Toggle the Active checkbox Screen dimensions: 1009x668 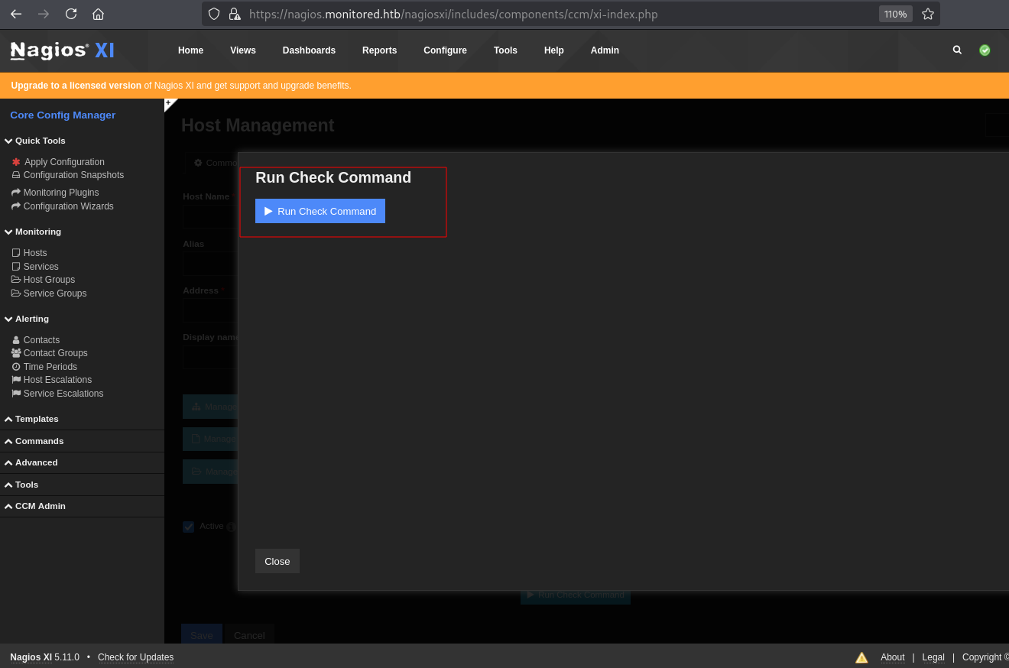189,527
